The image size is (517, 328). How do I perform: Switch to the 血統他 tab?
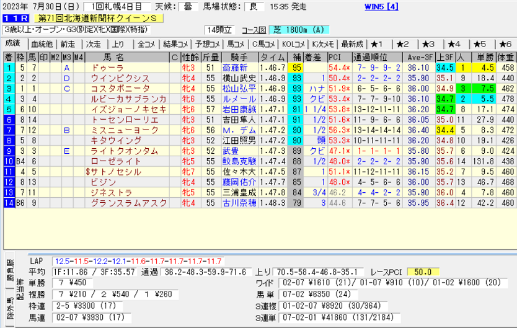(x=42, y=44)
